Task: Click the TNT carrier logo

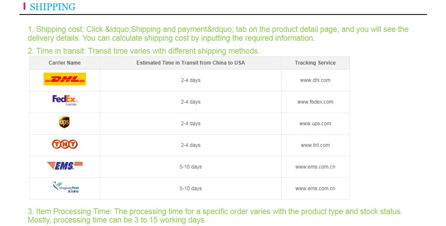Action: (65, 144)
